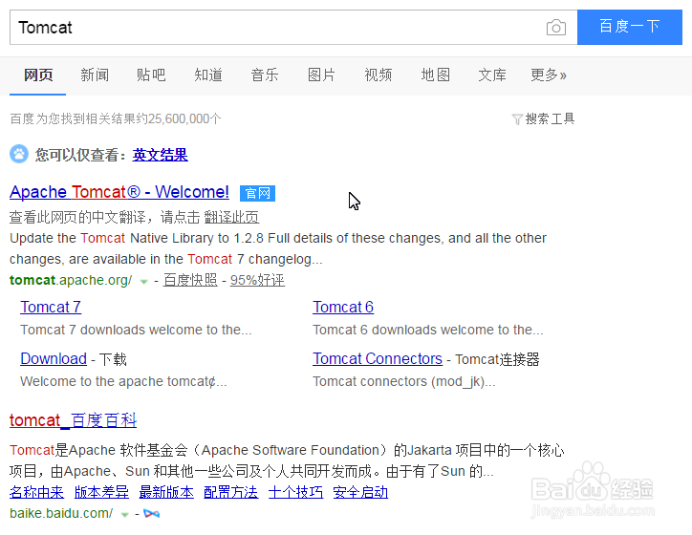
Task: Open the 百度快照 cached link
Action: tap(190, 280)
